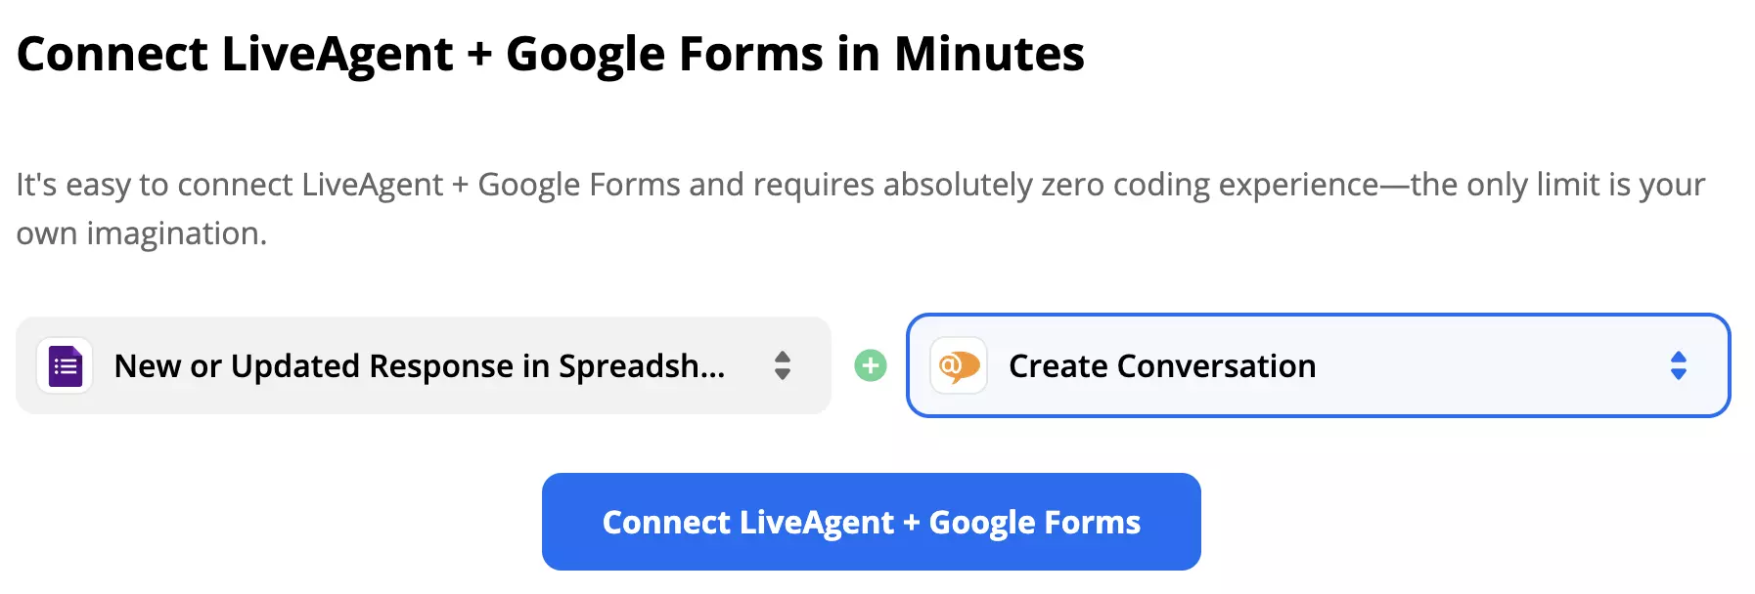Screen dimensions: 1755x594
Task: Click the trigger field's up-down sort arrows
Action: [x=783, y=366]
